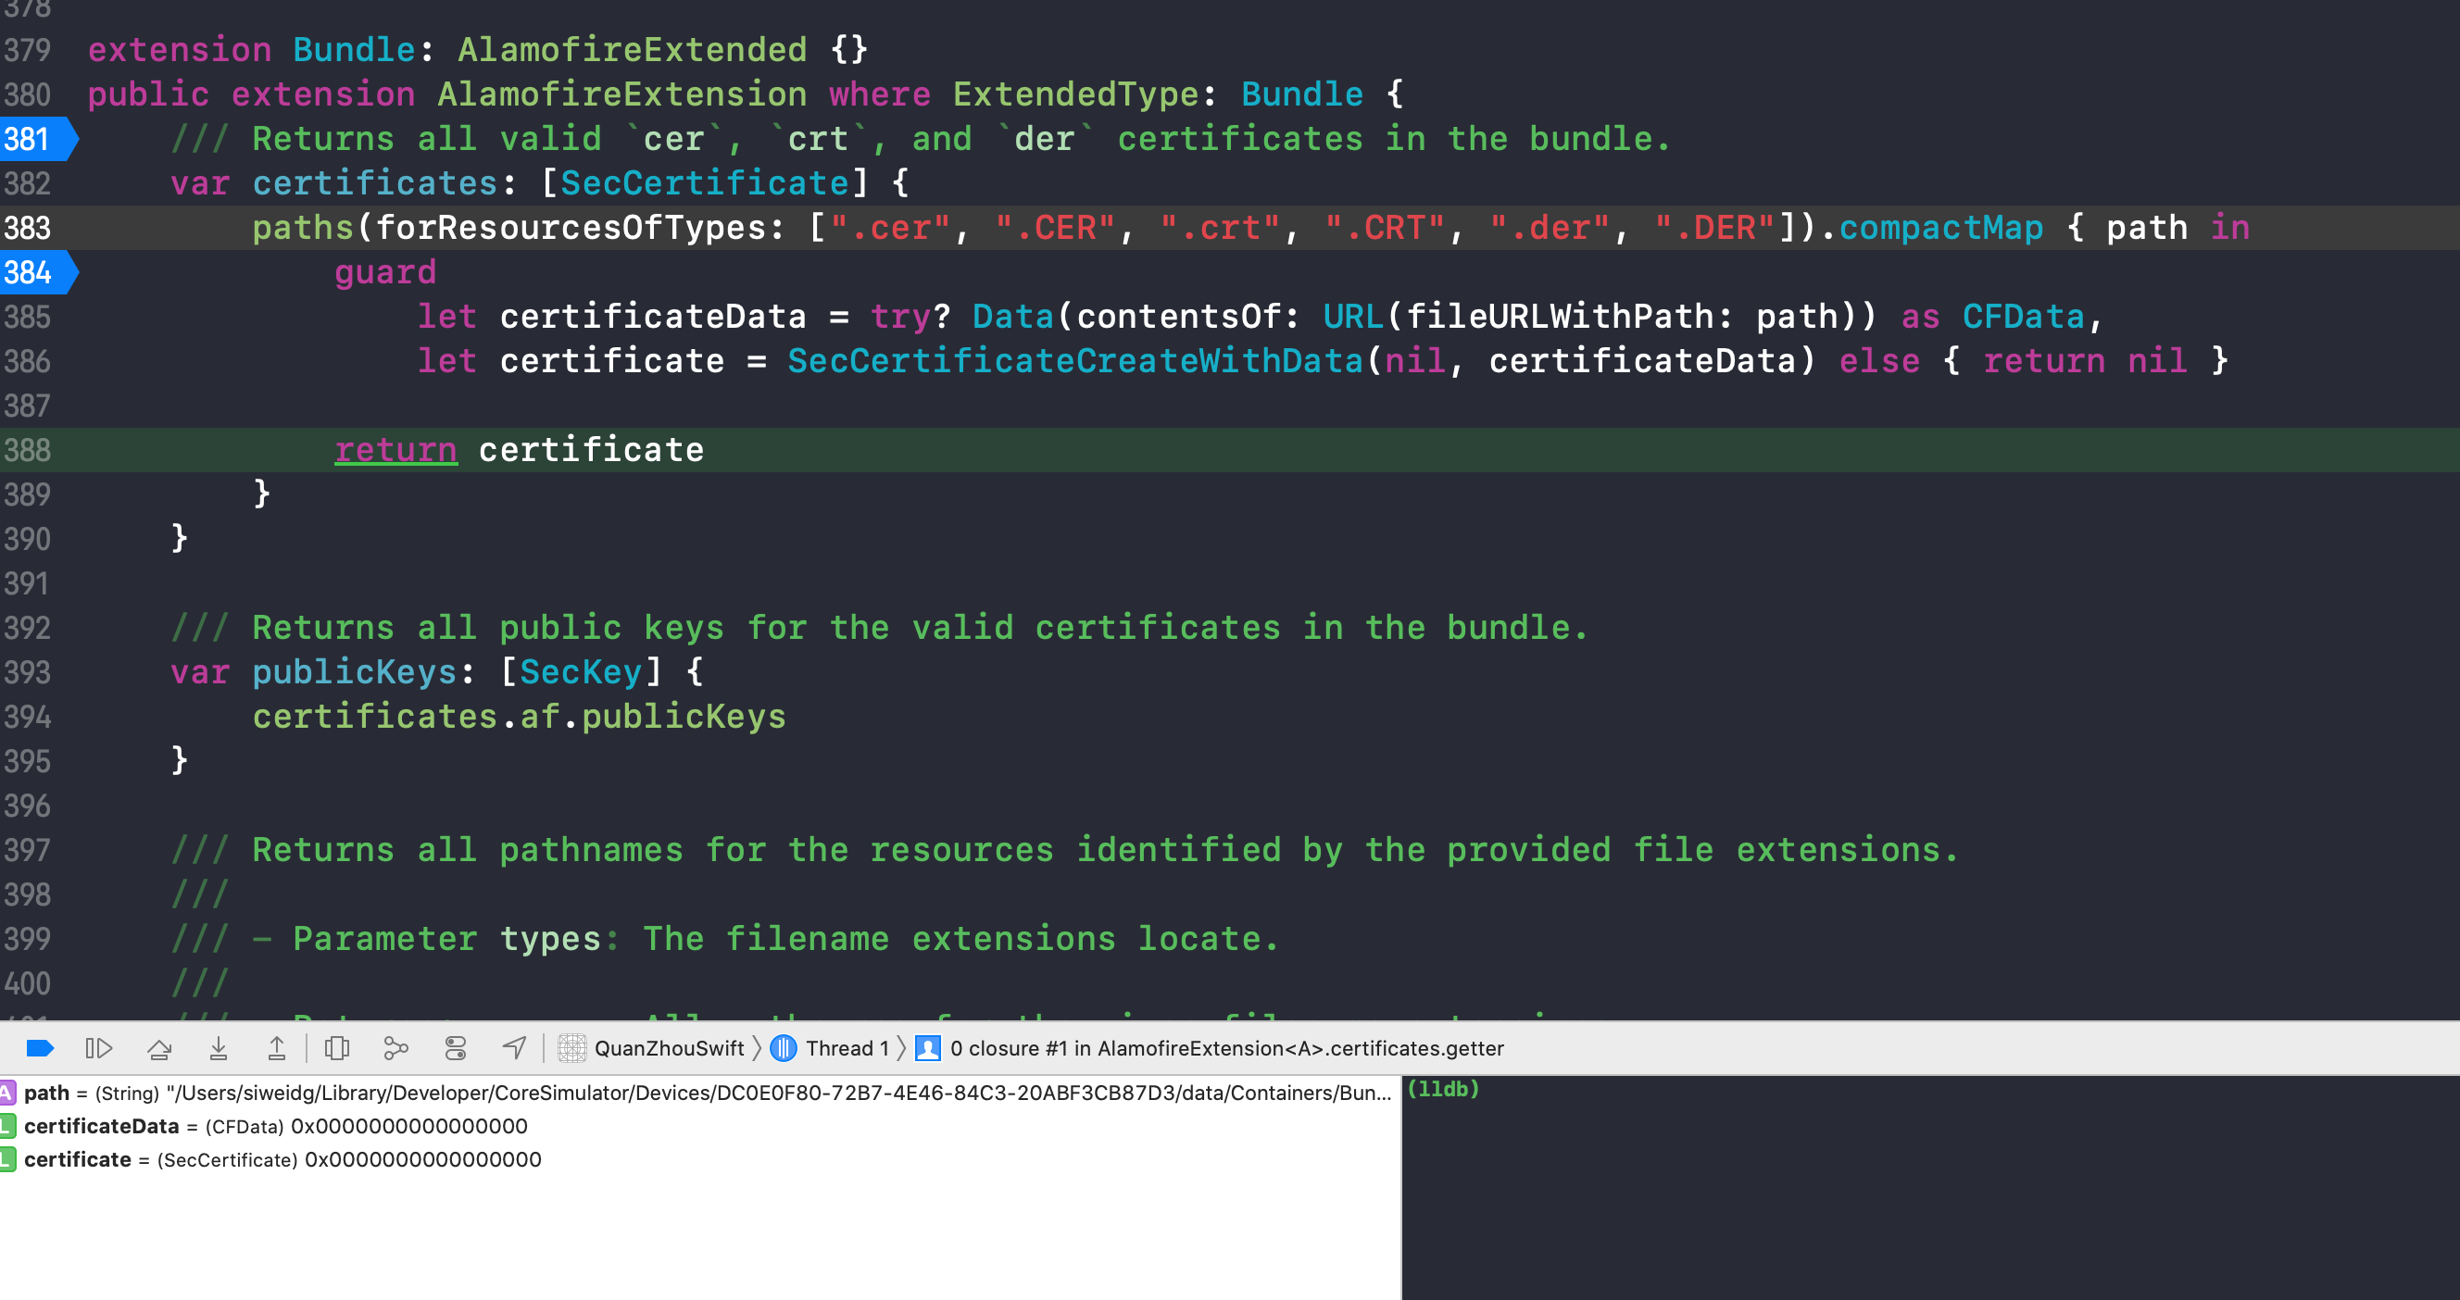The width and height of the screenshot is (2460, 1300).
Task: Open the Debug View Hierarchy icon
Action: 336,1048
